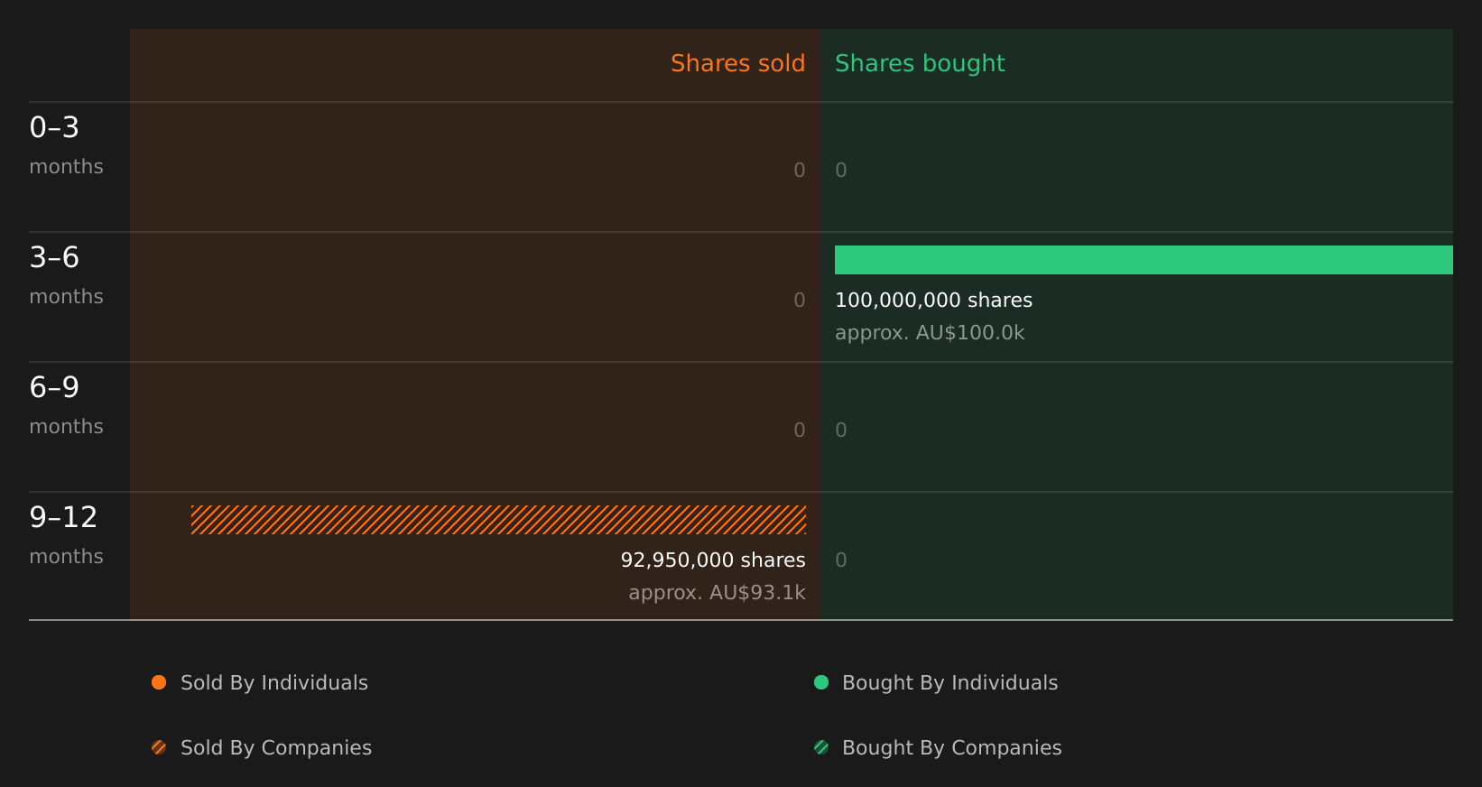
Task: Select the Sold By Companies legend label
Action: click(x=276, y=748)
